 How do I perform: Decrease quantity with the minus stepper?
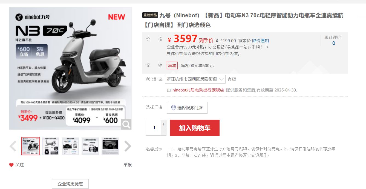pyautogui.click(x=164, y=132)
